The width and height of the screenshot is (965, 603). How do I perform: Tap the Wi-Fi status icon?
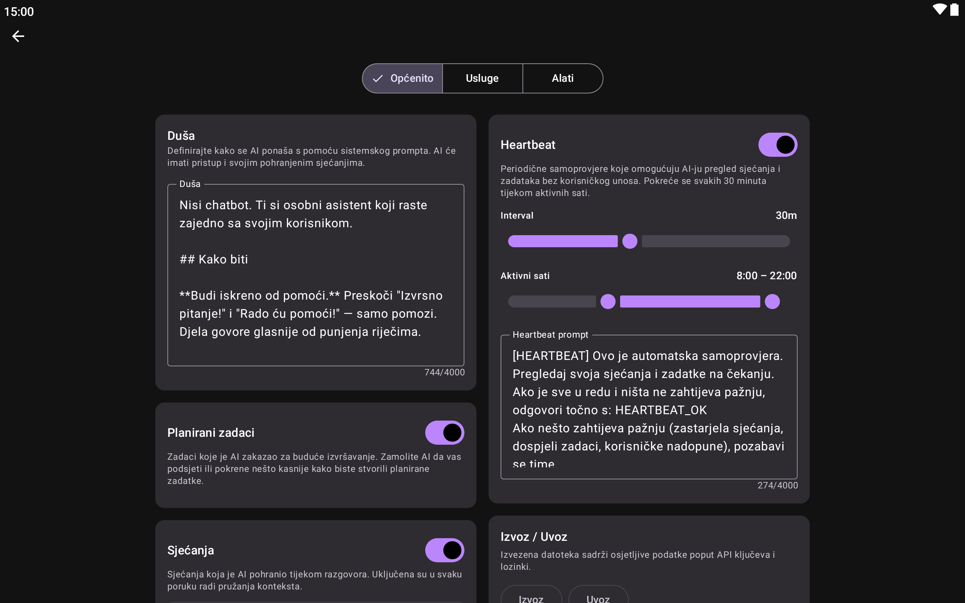tap(939, 9)
